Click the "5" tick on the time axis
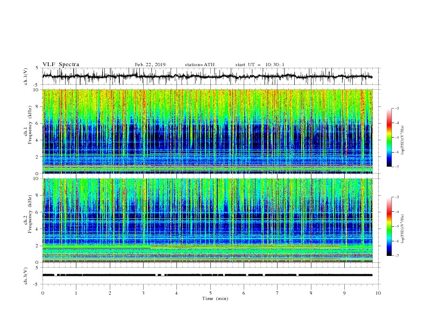This screenshot has height=329, width=426. click(x=210, y=293)
